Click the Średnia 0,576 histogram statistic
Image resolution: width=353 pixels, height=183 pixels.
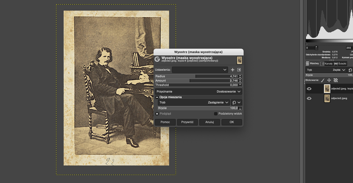[330, 52]
